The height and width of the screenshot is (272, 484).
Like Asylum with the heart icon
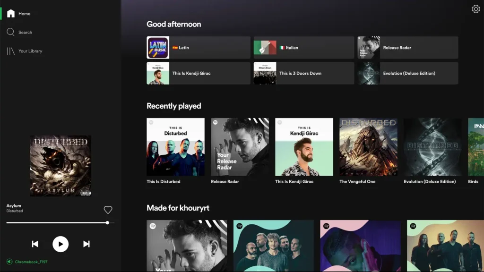(108, 210)
